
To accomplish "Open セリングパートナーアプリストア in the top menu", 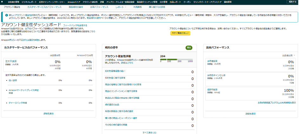I will [x=208, y=2].
